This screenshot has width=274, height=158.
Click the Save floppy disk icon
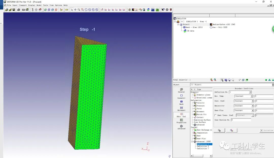pos(14,10)
